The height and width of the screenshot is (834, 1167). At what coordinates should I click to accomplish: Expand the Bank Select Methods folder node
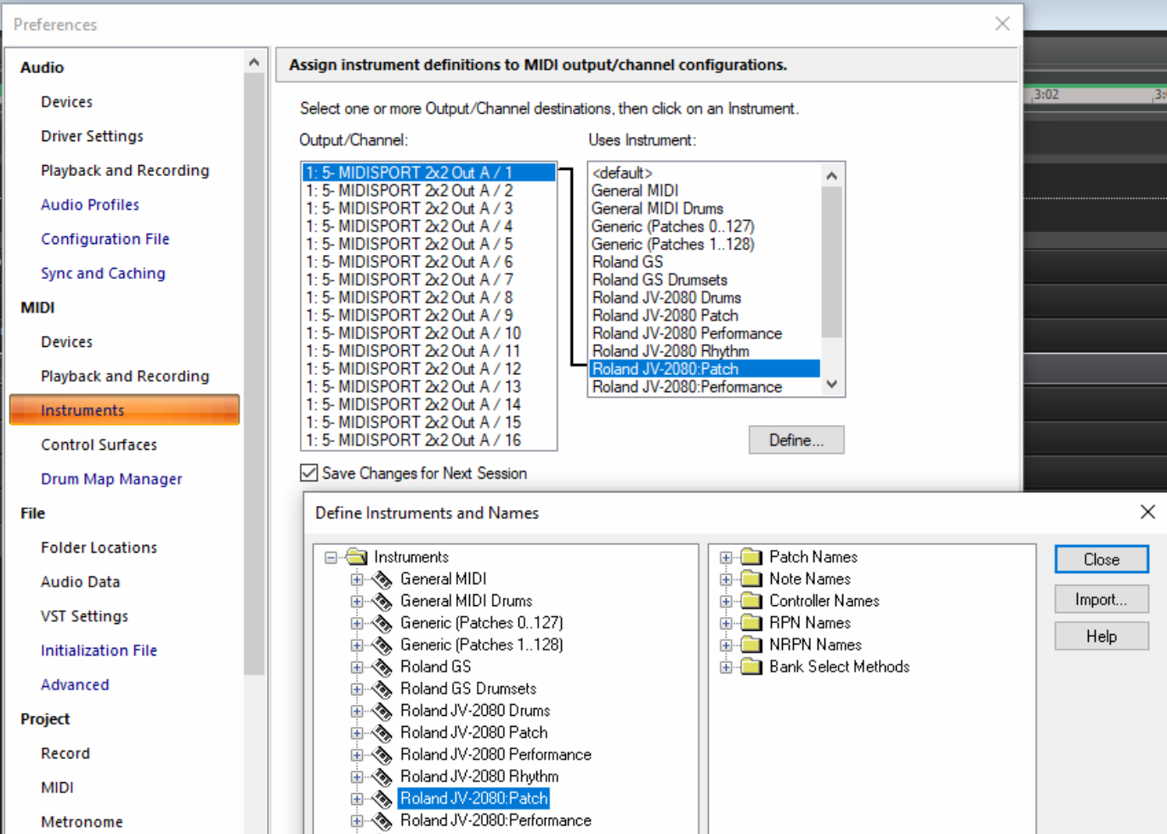tap(726, 667)
